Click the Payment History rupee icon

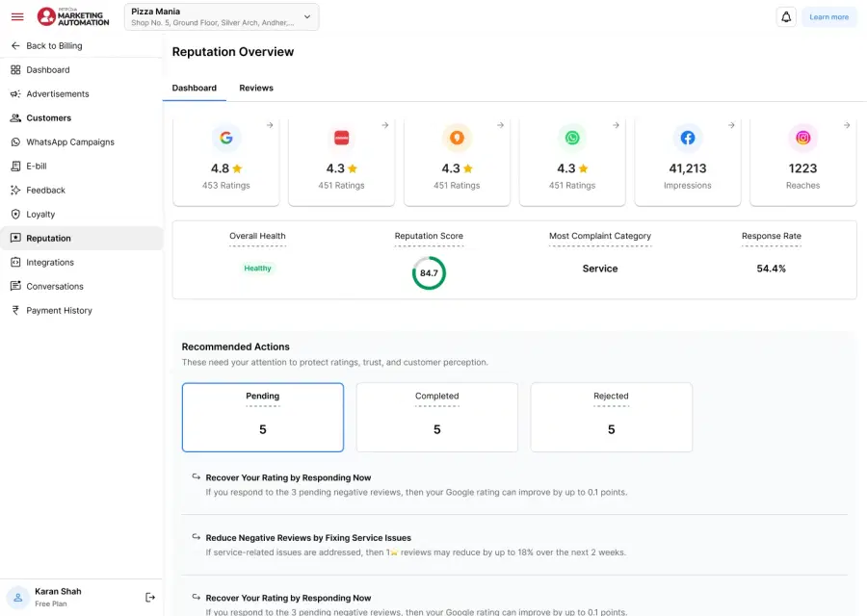[15, 311]
